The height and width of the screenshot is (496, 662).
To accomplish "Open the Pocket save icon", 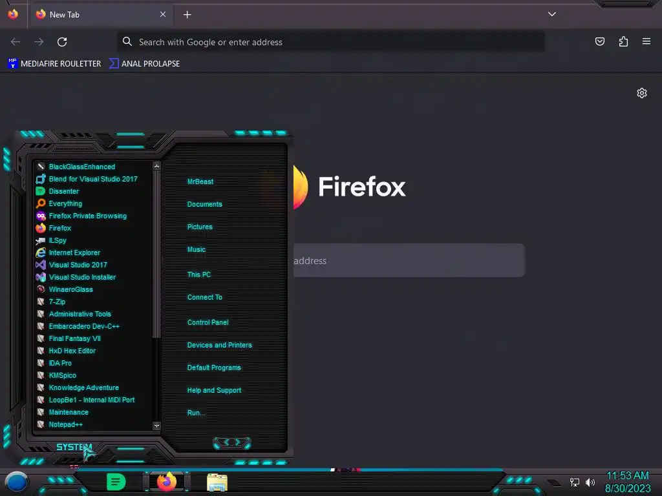I will pos(600,41).
